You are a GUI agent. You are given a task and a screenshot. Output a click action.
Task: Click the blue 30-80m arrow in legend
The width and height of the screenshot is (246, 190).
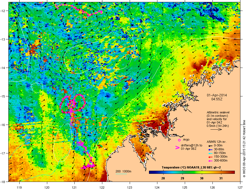[x=210, y=149]
